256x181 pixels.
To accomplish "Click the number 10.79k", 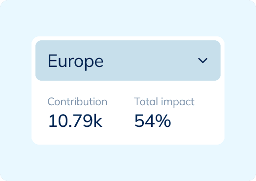I will coord(75,121).
